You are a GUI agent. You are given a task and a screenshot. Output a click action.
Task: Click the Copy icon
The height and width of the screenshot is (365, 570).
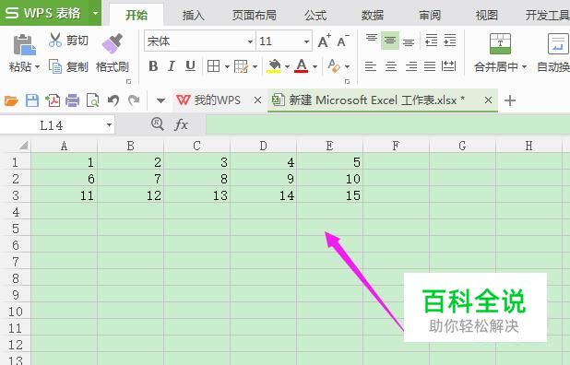(x=55, y=66)
